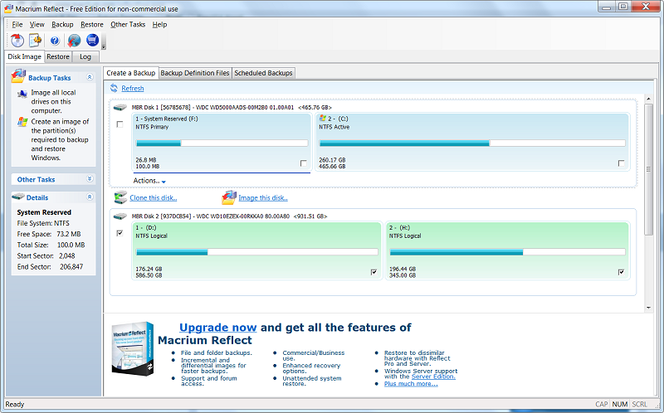Click the Refresh link

(x=133, y=89)
